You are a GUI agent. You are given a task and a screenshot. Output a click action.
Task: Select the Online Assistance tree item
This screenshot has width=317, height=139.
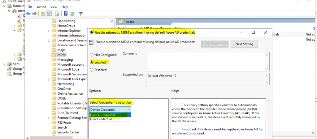[x=70, y=93]
